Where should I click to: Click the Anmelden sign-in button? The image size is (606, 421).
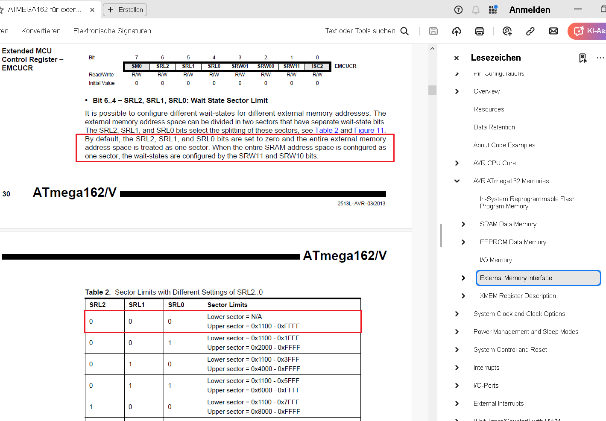pyautogui.click(x=530, y=10)
